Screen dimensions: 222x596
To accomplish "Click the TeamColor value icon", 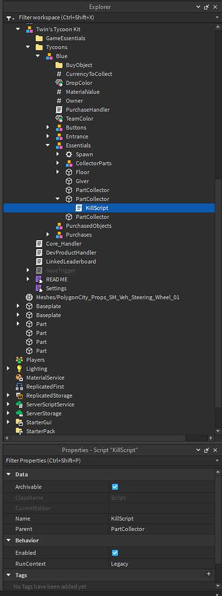I will tap(58, 119).
